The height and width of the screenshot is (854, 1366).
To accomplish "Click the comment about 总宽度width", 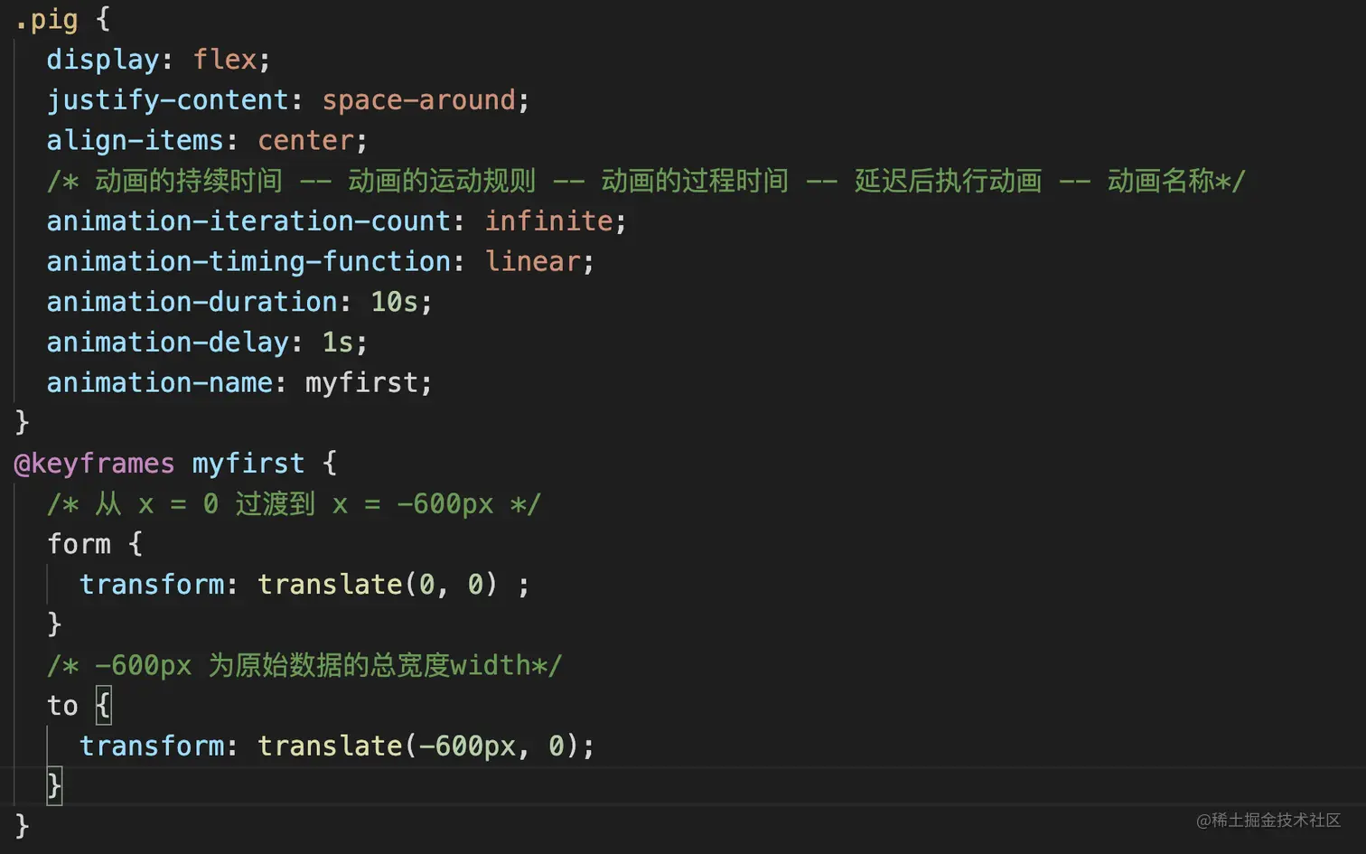I will click(x=304, y=665).
